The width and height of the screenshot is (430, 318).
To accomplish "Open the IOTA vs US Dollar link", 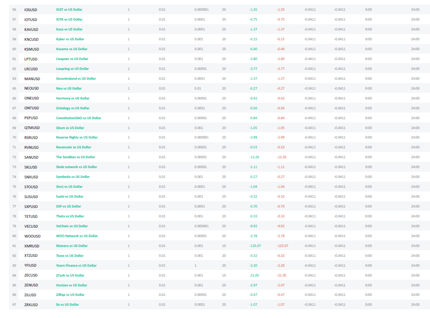I will click(69, 19).
